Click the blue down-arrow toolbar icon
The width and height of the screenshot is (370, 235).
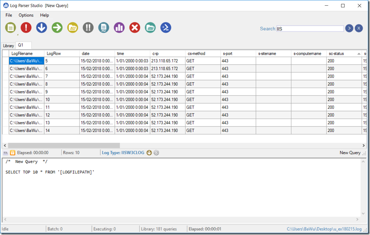tap(42, 28)
